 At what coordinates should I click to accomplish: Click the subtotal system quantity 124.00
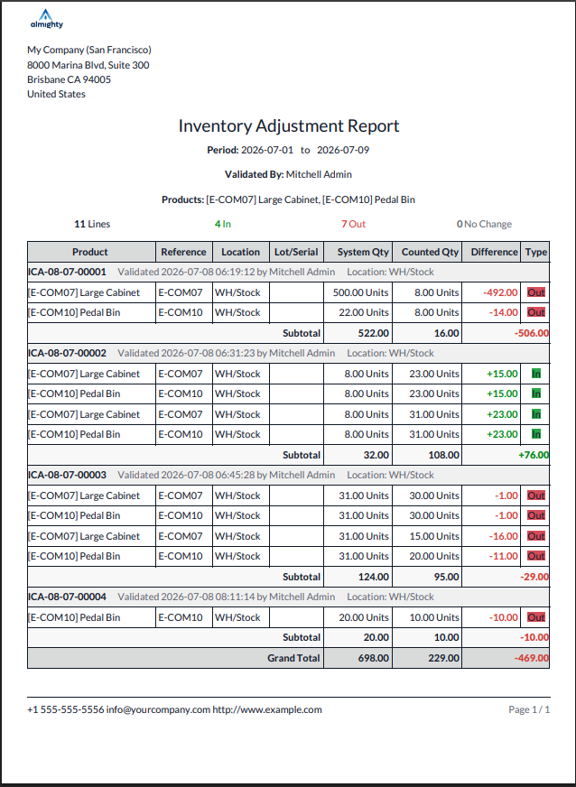373,578
